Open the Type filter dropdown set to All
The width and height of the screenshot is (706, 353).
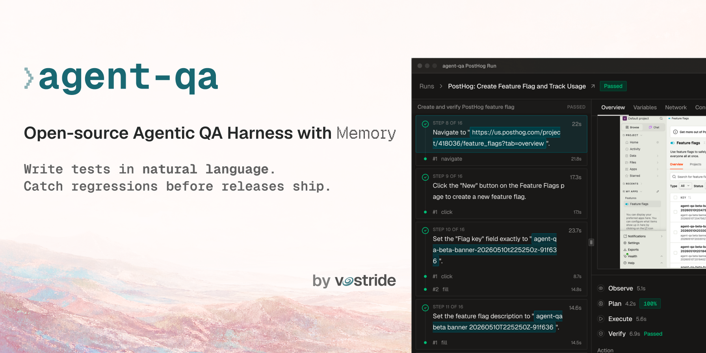pyautogui.click(x=685, y=186)
